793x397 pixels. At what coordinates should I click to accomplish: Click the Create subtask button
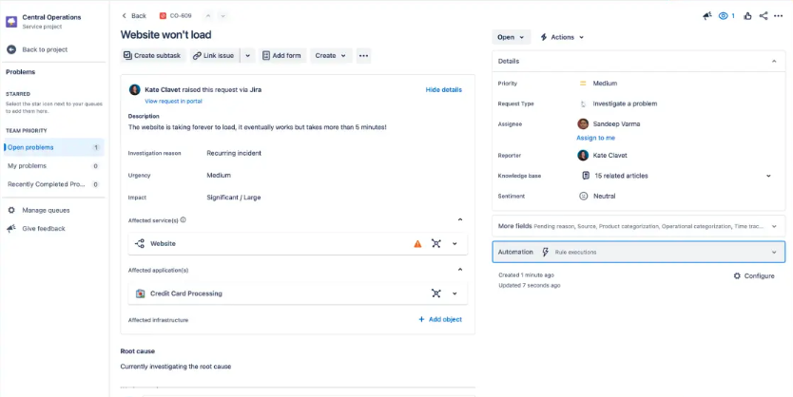[151, 56]
